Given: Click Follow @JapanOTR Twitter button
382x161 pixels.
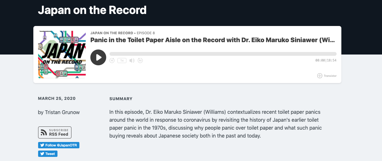Looking at the screenshot, I should pyautogui.click(x=59, y=145).
